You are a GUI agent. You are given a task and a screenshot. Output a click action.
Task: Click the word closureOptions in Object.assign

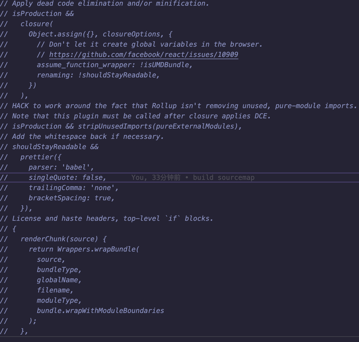[x=131, y=34]
